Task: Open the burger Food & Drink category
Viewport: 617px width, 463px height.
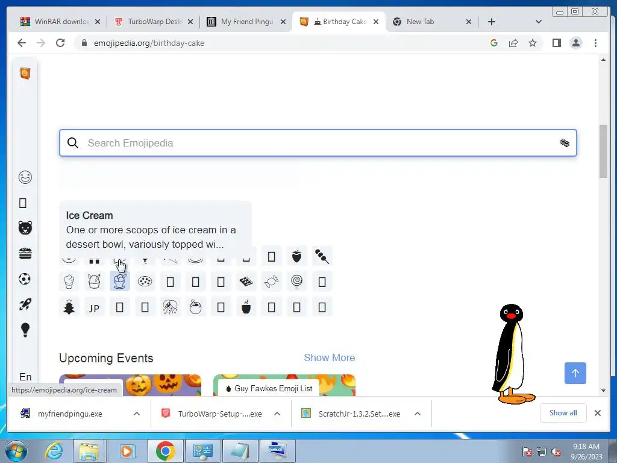Action: [x=25, y=253]
